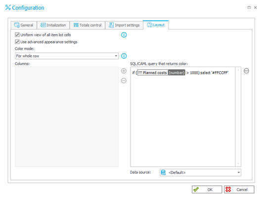Screen dimensions: 262x197
Task: Maximize the Configuration window
Action: 249,7
